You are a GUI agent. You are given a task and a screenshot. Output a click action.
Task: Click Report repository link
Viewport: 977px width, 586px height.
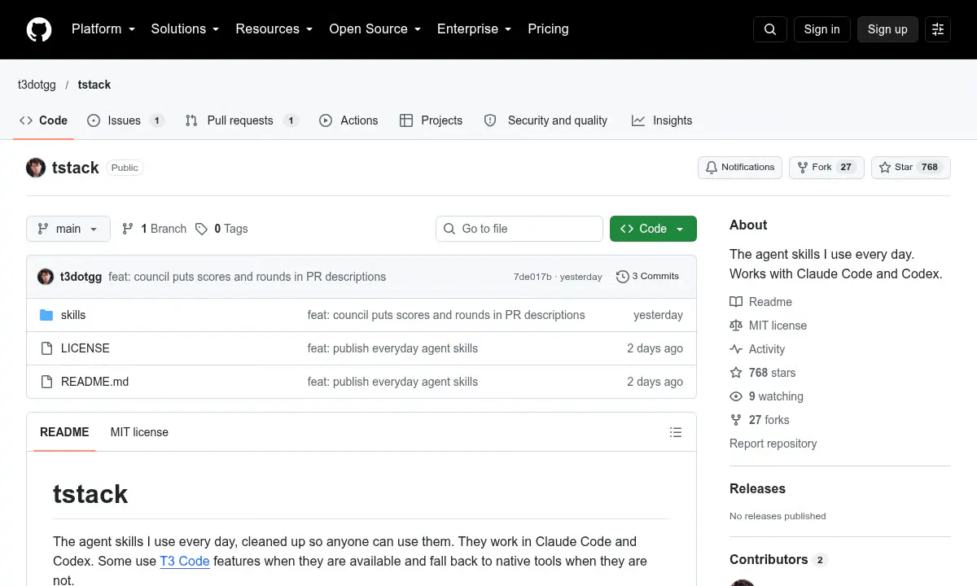(773, 444)
